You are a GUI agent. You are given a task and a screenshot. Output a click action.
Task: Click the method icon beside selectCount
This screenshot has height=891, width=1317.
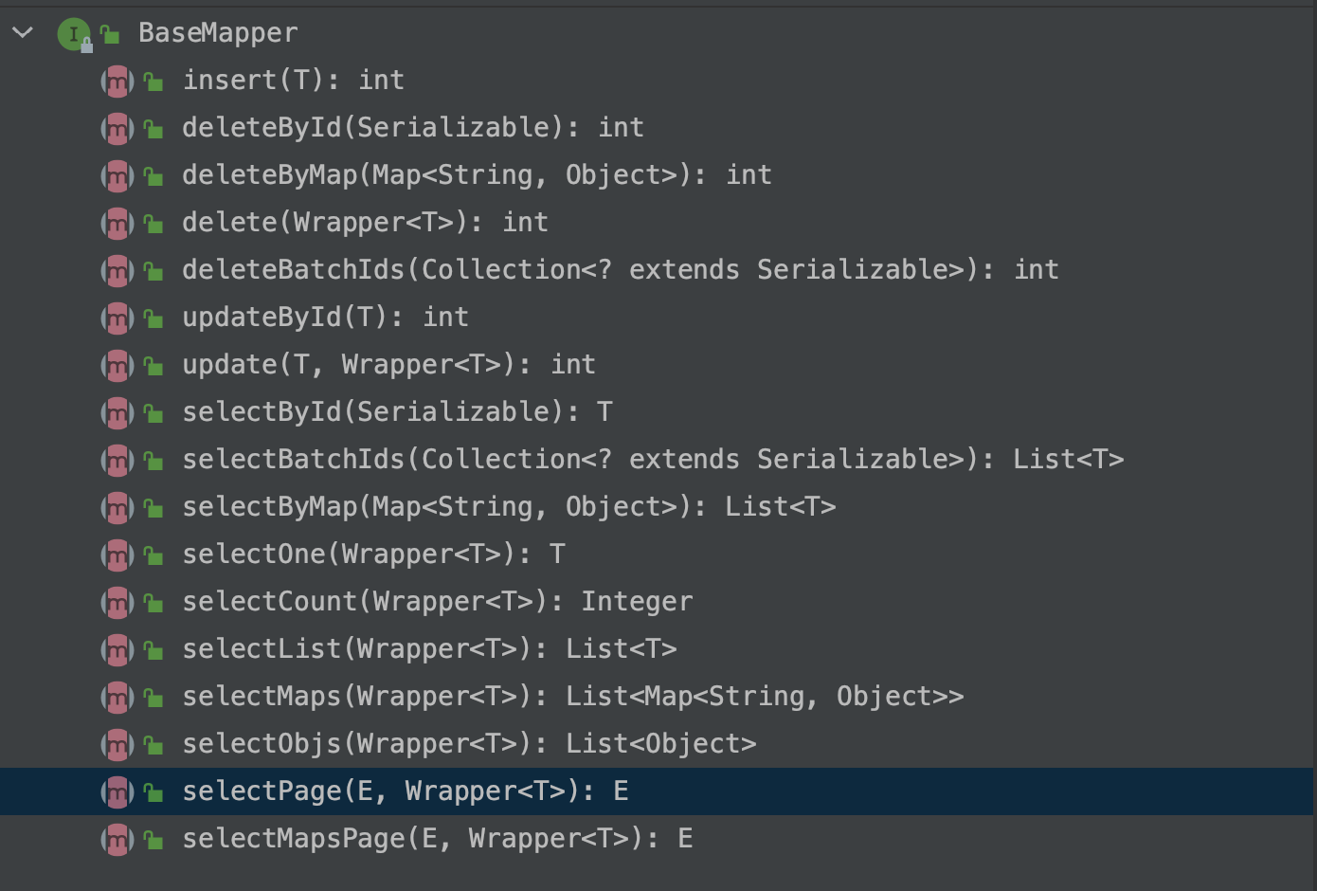click(117, 603)
